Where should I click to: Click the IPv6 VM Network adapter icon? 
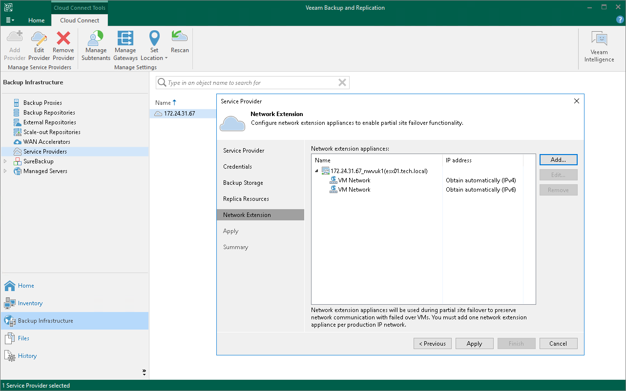[334, 190]
